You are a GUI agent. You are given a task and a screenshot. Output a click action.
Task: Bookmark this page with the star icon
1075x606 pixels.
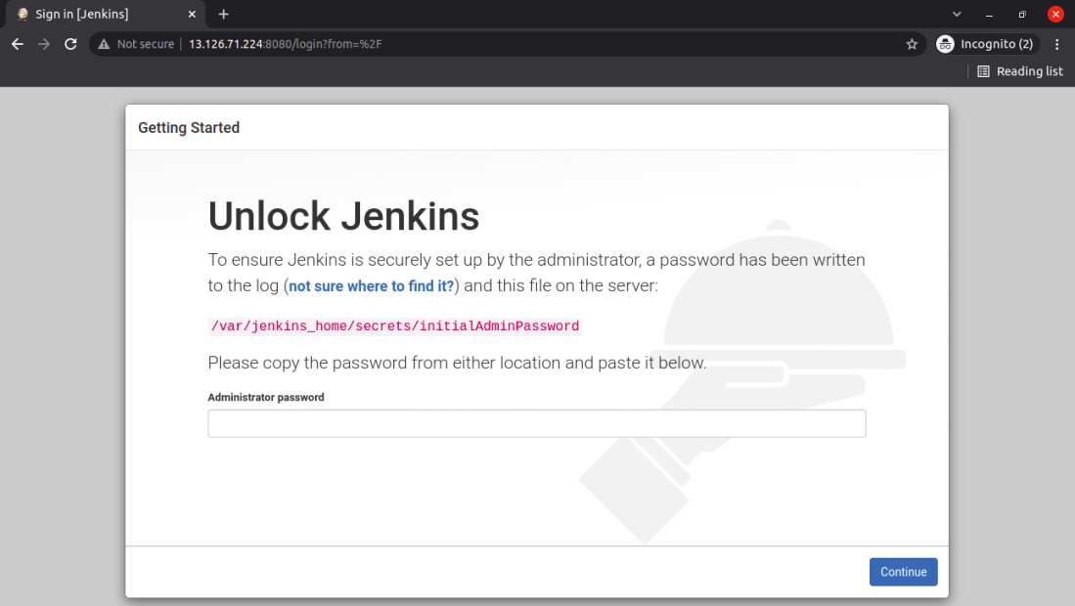[912, 44]
